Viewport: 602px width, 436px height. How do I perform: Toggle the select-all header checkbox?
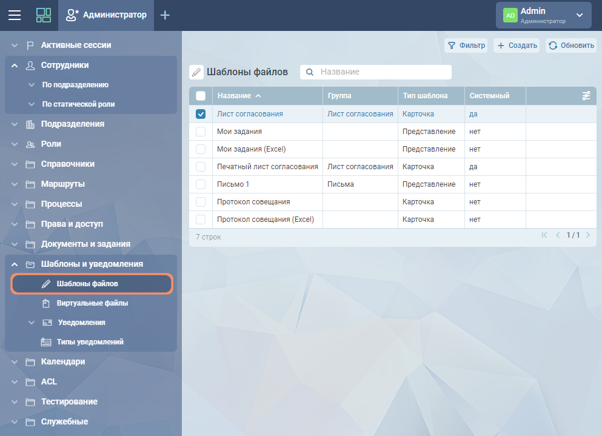(x=201, y=96)
